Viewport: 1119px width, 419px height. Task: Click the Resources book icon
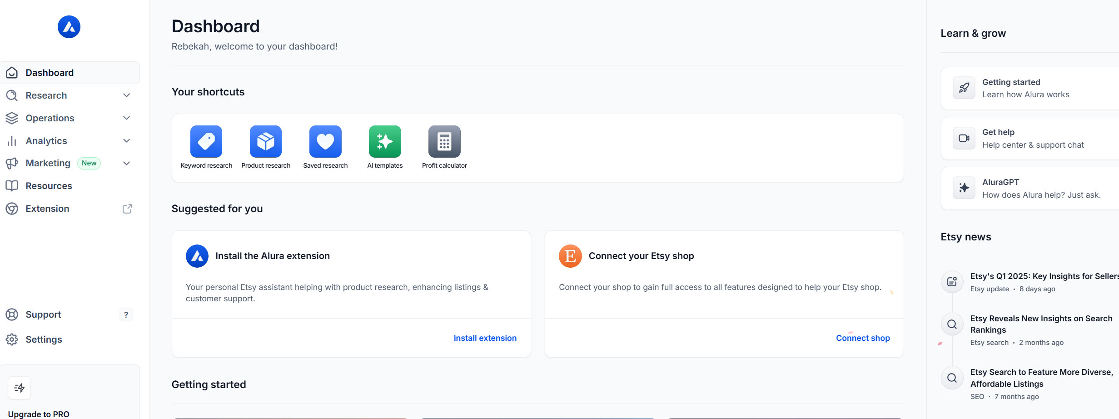(12, 186)
